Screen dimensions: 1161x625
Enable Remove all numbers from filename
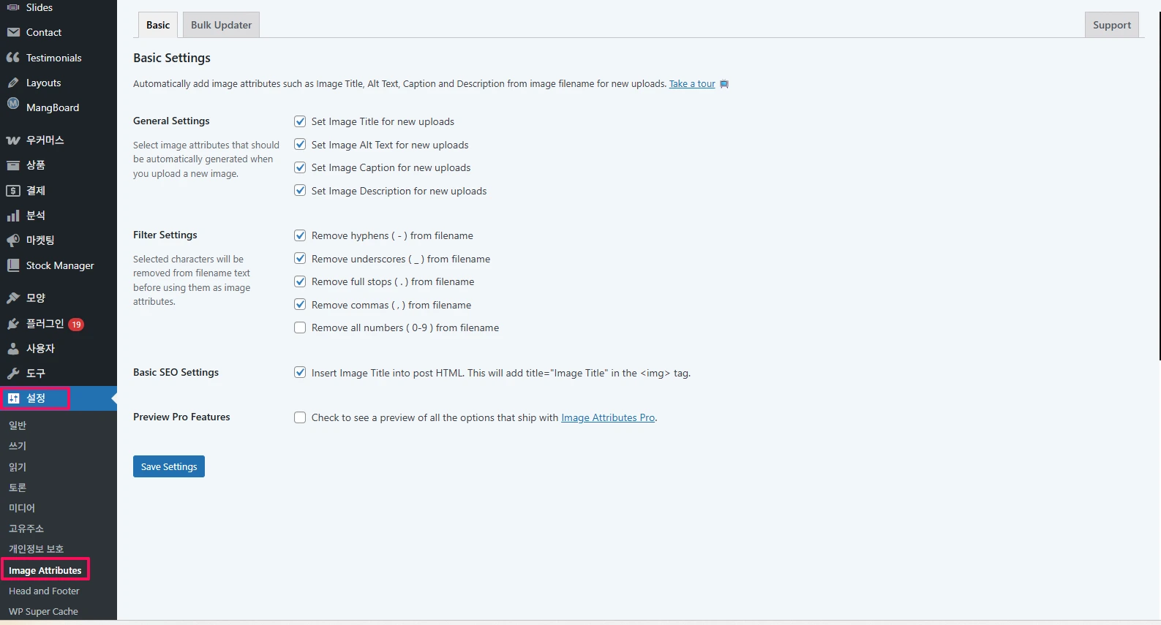[300, 327]
